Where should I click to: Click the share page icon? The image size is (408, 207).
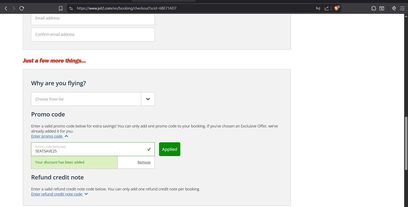click(326, 8)
